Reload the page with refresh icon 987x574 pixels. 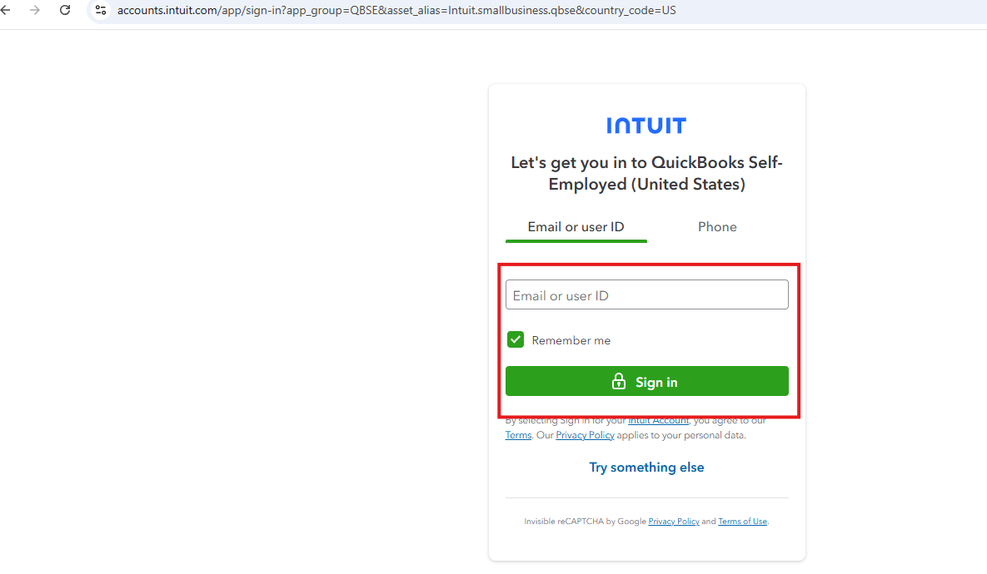(65, 10)
